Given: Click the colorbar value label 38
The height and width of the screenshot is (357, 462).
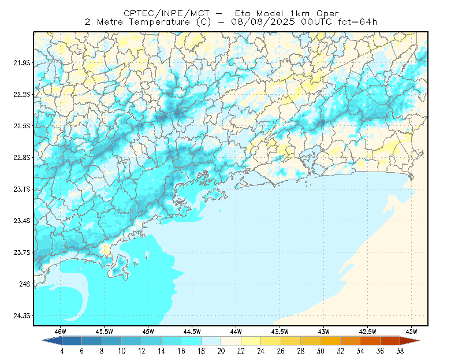Looking at the screenshot, I should click(x=400, y=351).
